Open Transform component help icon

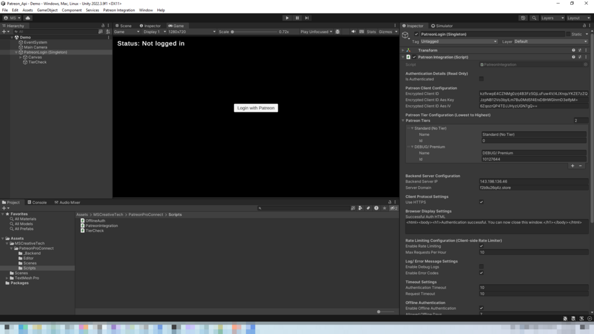pyautogui.click(x=573, y=50)
